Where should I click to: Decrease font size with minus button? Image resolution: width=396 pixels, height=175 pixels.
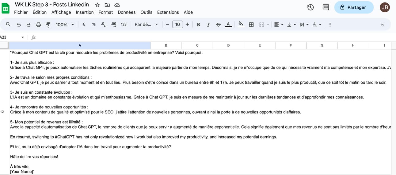click(x=167, y=24)
